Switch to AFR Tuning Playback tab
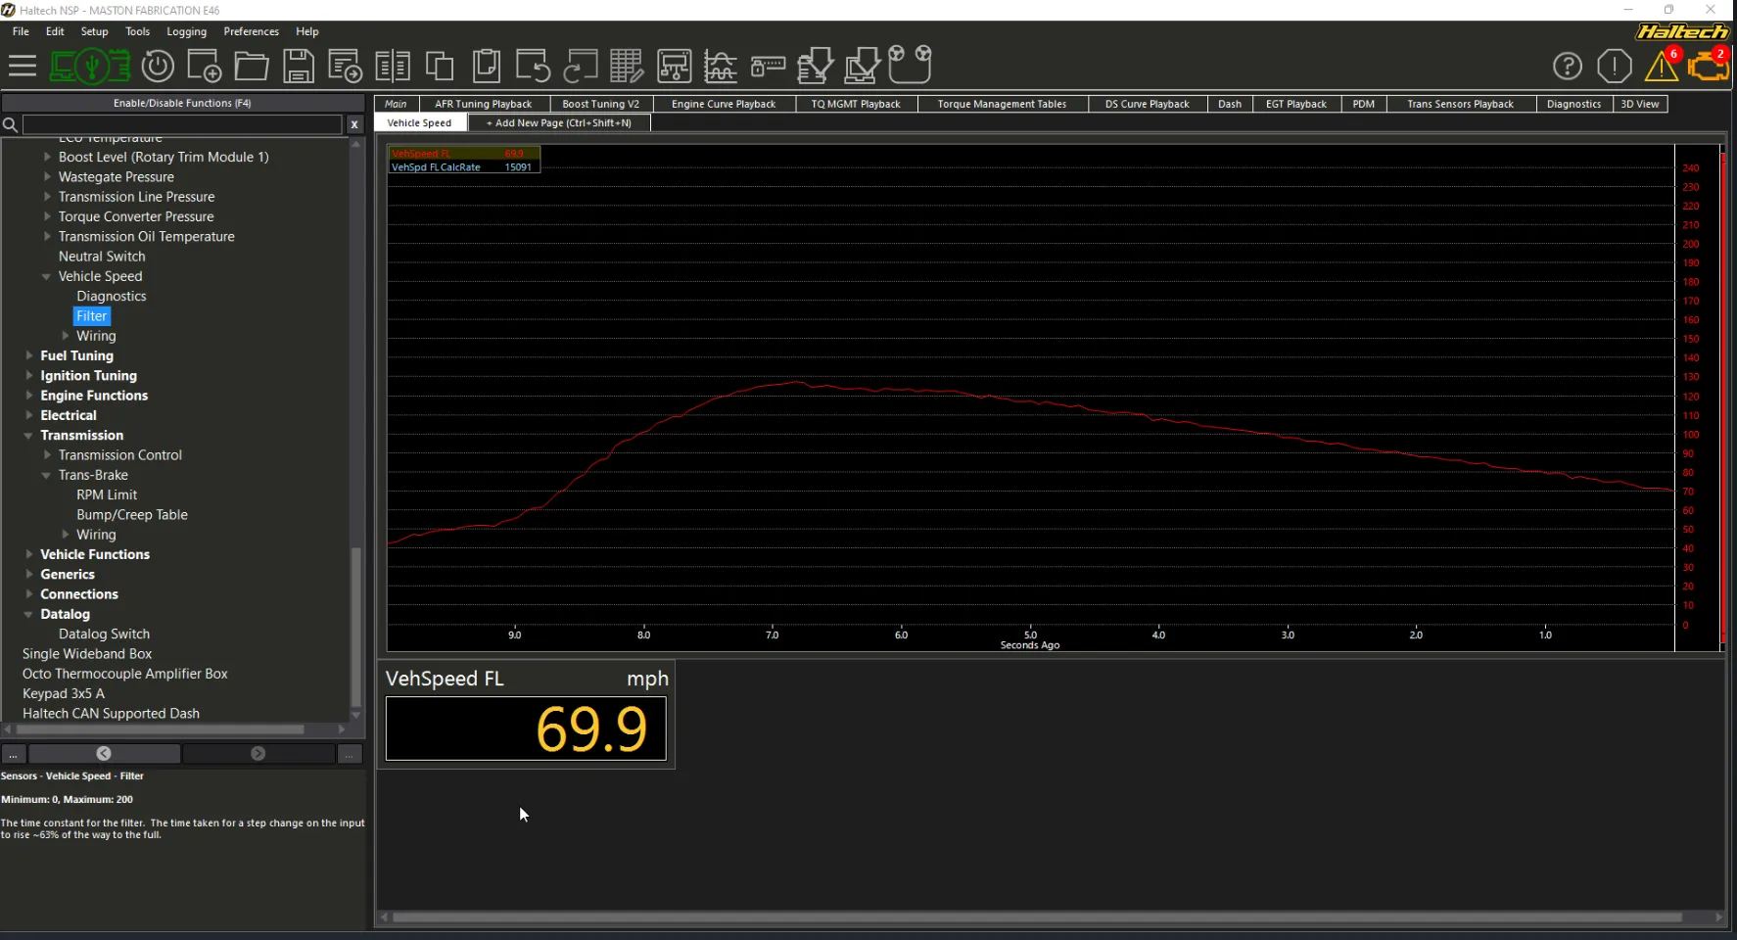This screenshot has height=940, width=1737. pos(484,104)
